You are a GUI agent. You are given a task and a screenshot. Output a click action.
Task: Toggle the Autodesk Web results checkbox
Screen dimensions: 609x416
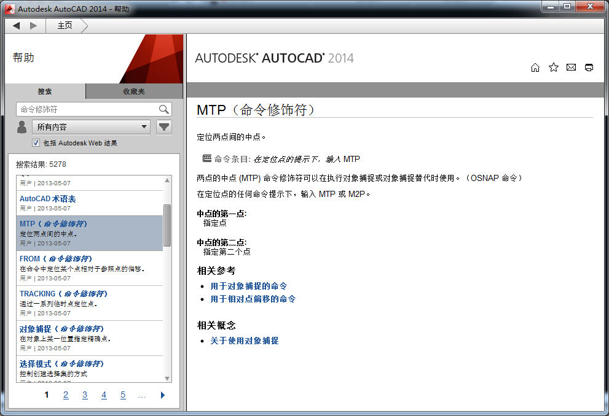[x=36, y=143]
